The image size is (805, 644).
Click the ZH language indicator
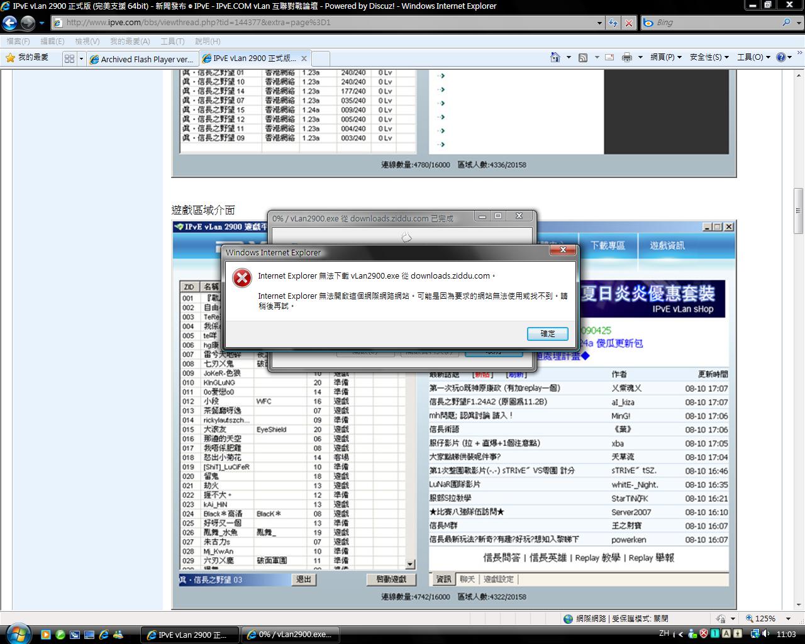[664, 634]
